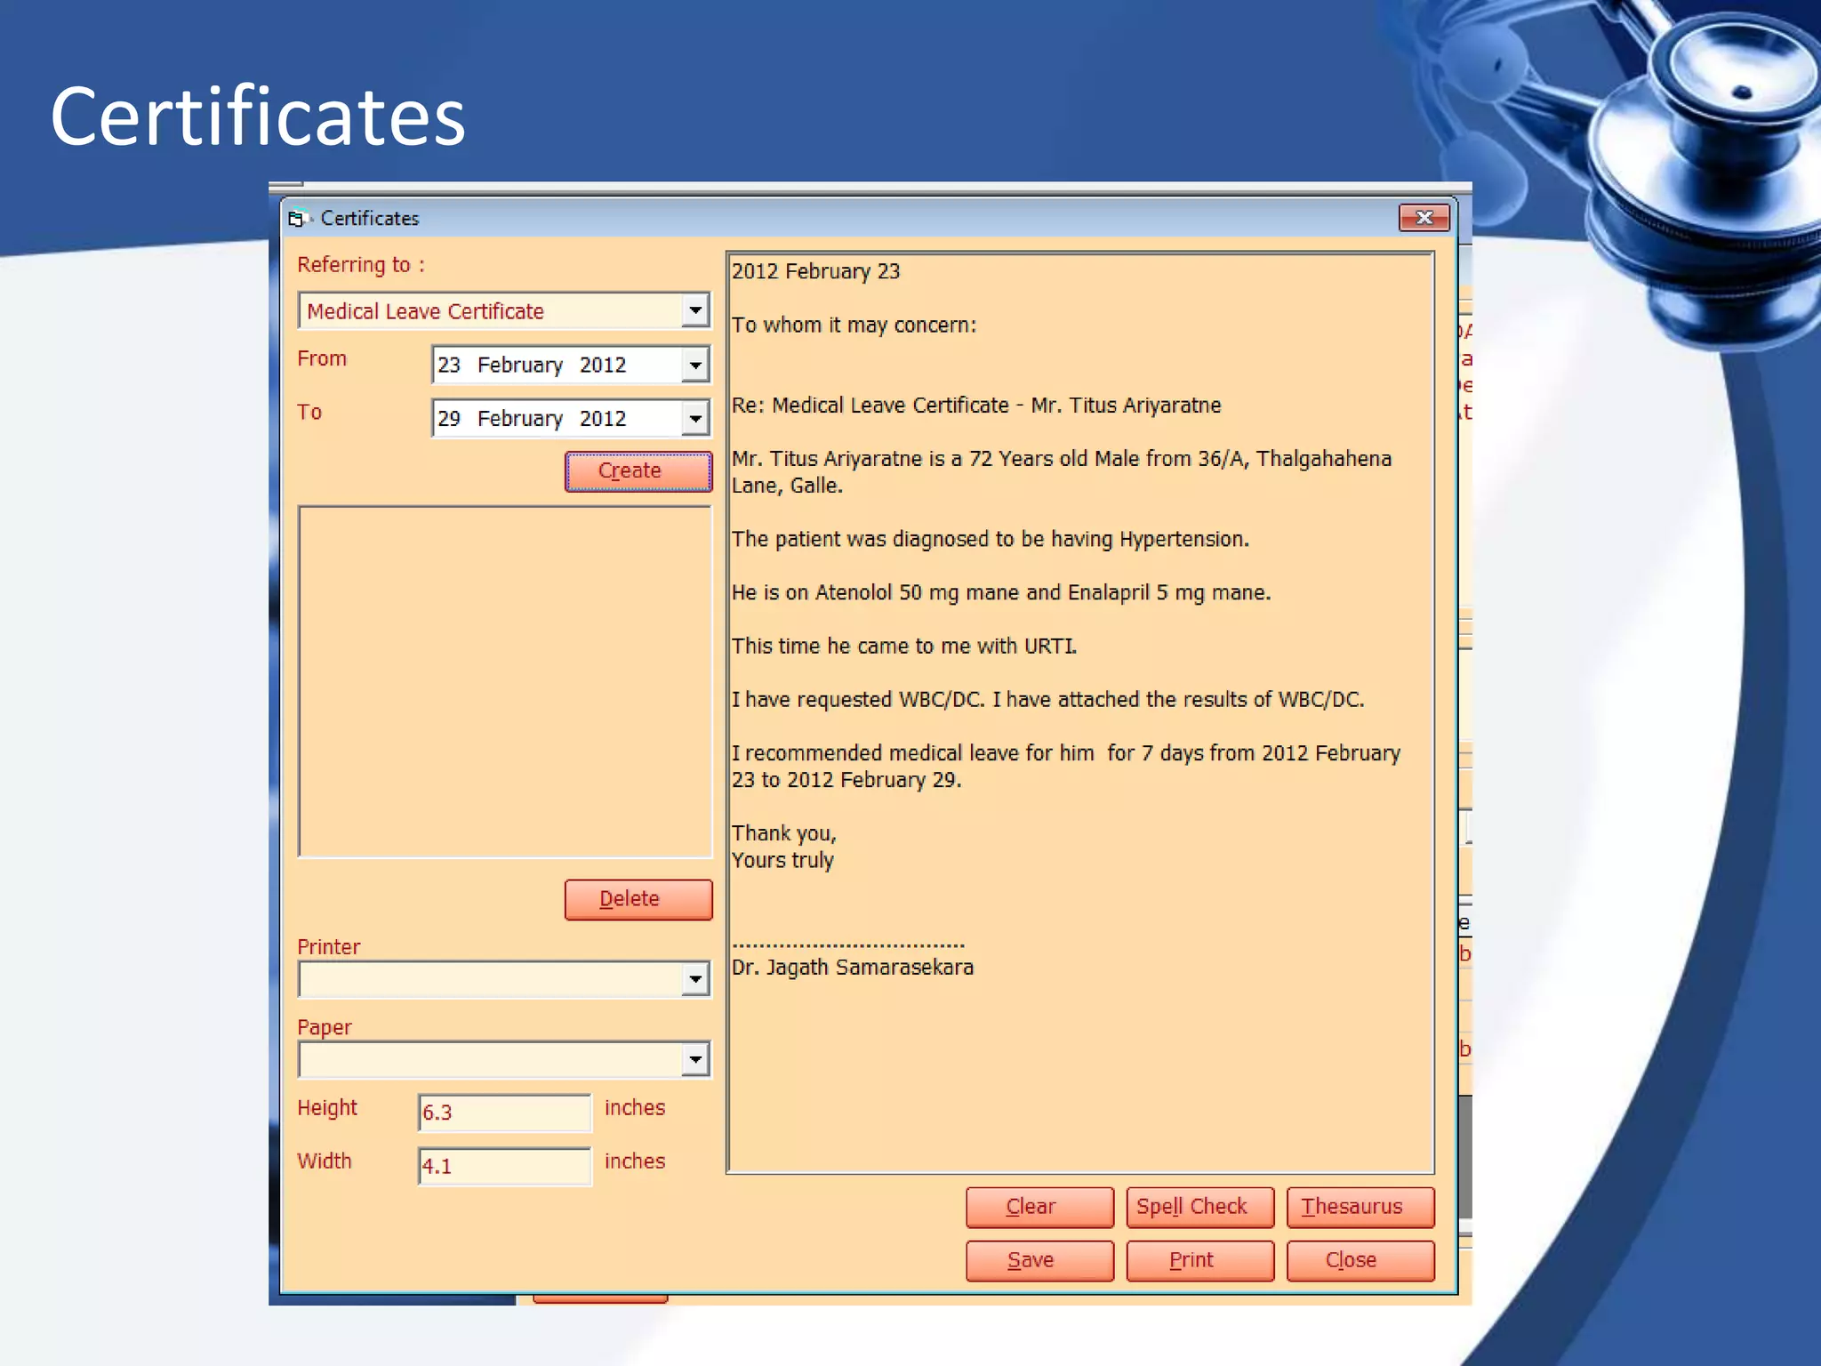Viewport: 1821px width, 1366px height.
Task: Click the 'Dr. Jagath Samarasekara' signature line
Action: 853,967
